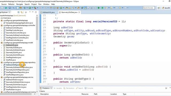Click the Quick Access input field
The image size is (171, 96).
149,8
